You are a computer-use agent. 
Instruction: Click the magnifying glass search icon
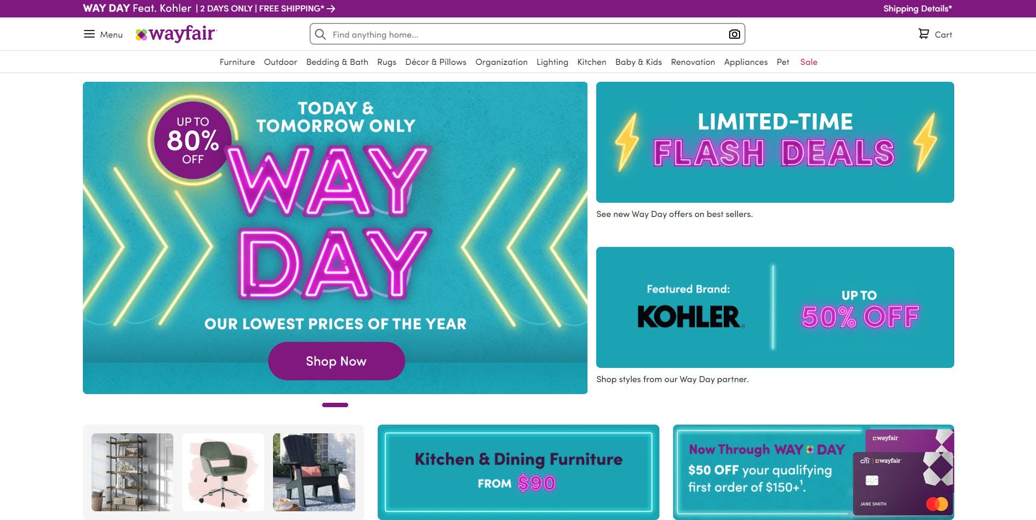pos(320,34)
